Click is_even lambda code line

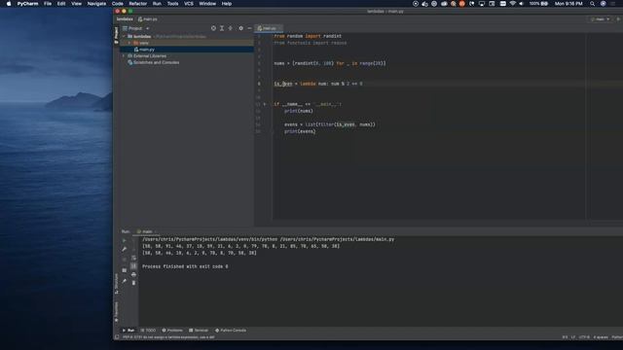[x=318, y=84]
